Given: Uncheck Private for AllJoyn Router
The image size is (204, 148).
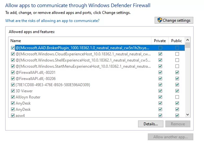Looking at the screenshot, I should point(160,97).
